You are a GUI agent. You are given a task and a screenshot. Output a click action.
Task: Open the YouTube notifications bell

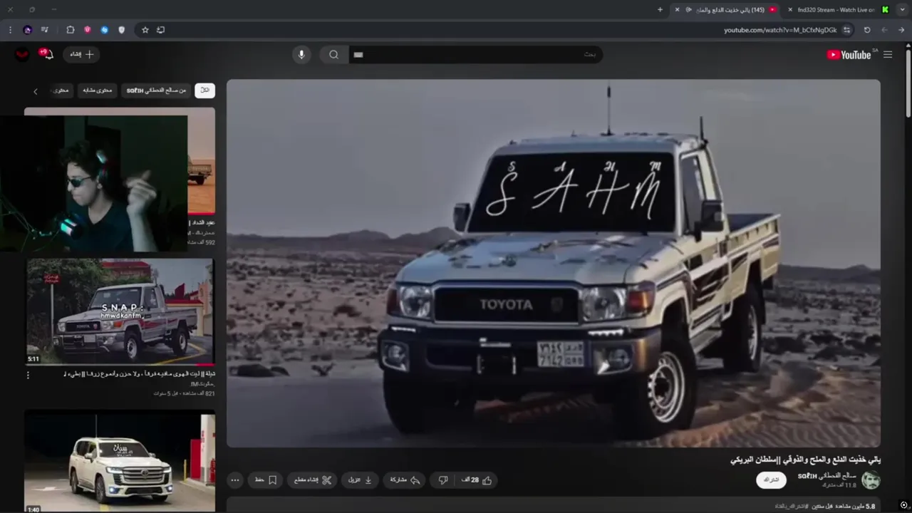47,54
